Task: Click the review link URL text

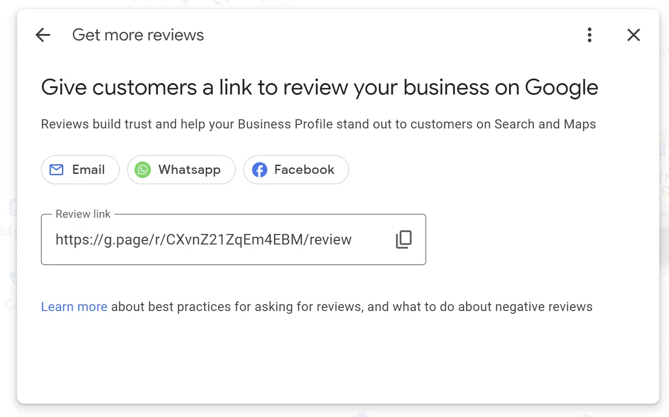Action: pyautogui.click(x=203, y=239)
